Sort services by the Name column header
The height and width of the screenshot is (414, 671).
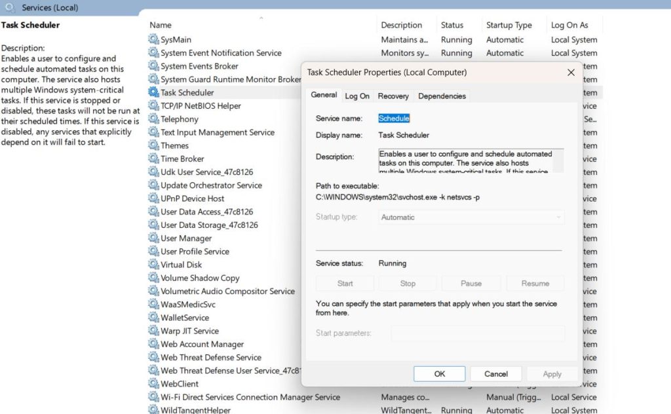coord(161,26)
